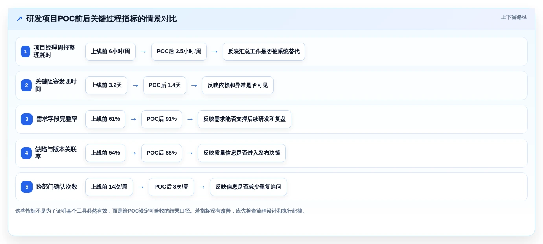The width and height of the screenshot is (543, 244).
Task: Click the trend arrow icon beside the title
Action: (19, 19)
